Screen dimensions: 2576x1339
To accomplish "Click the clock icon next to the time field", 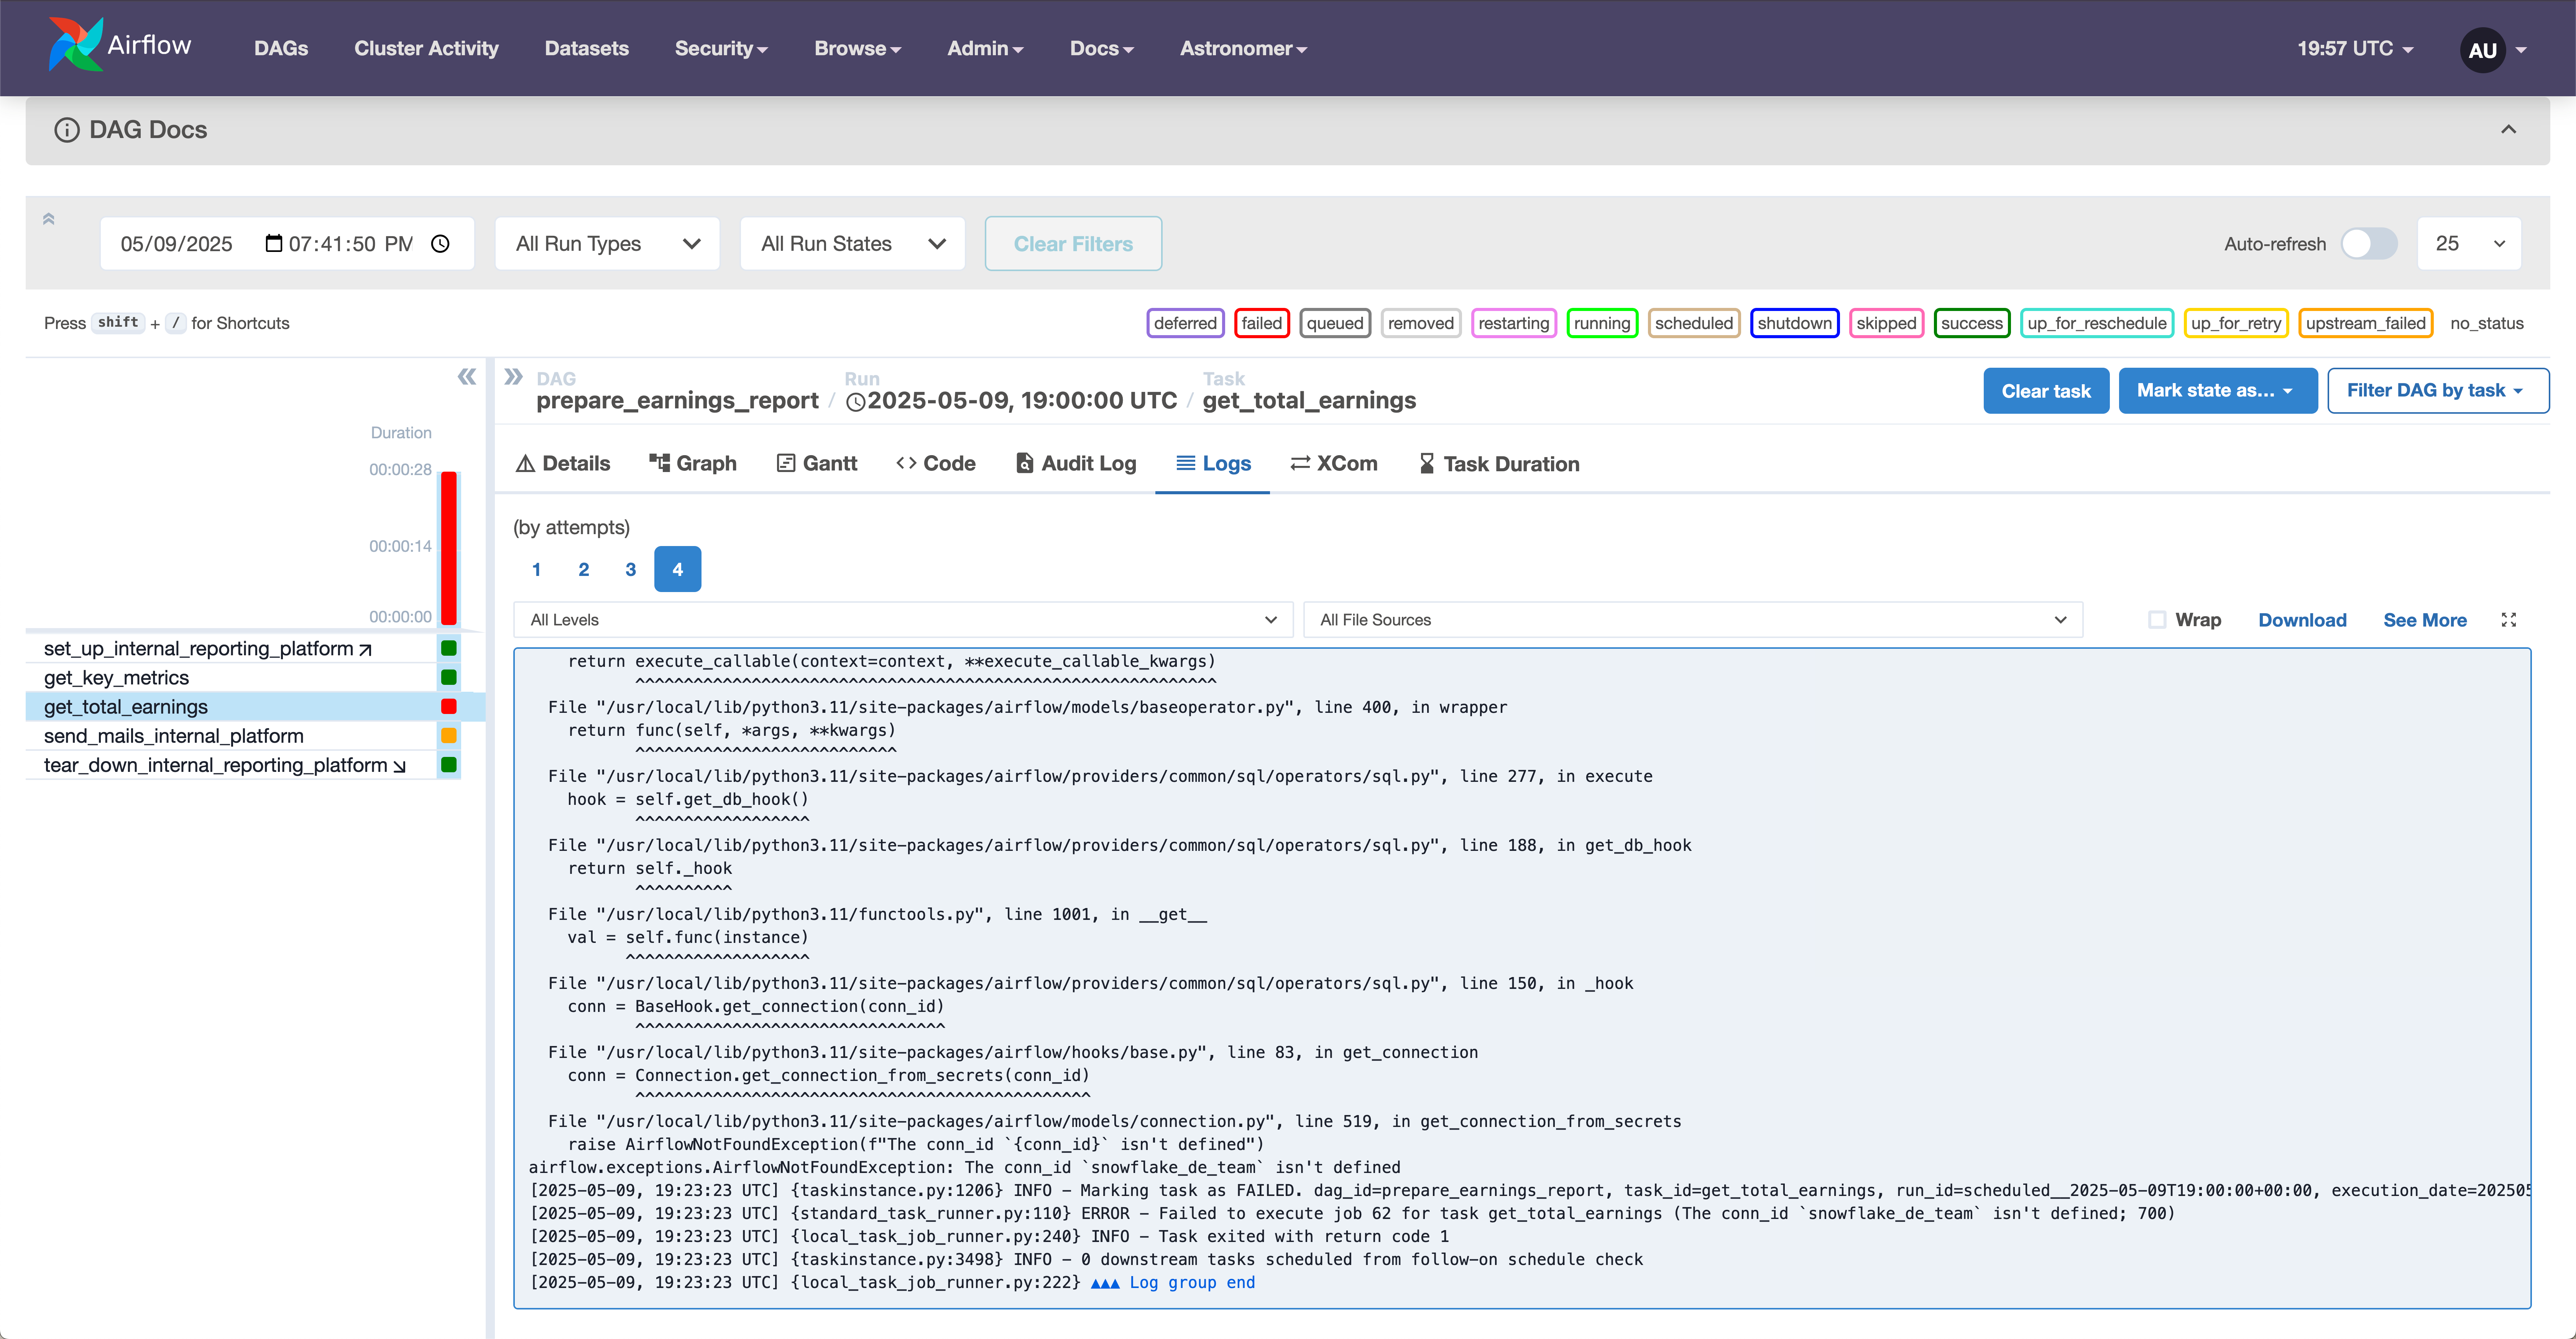I will click(x=440, y=243).
